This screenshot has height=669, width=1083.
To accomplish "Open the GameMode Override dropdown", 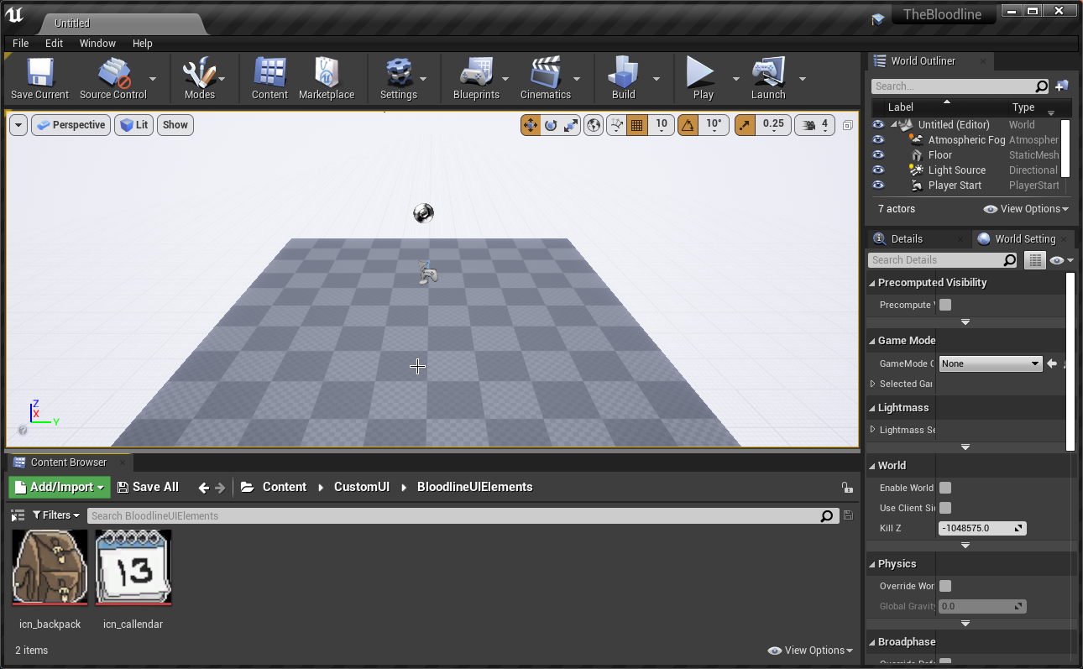I will coord(990,363).
